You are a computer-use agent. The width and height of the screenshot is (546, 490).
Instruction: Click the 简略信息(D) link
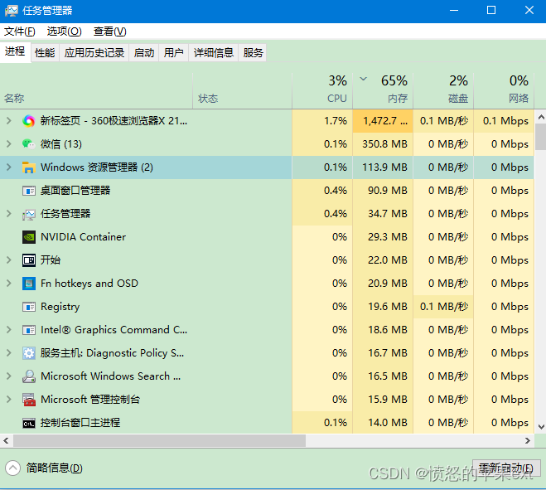(55, 468)
